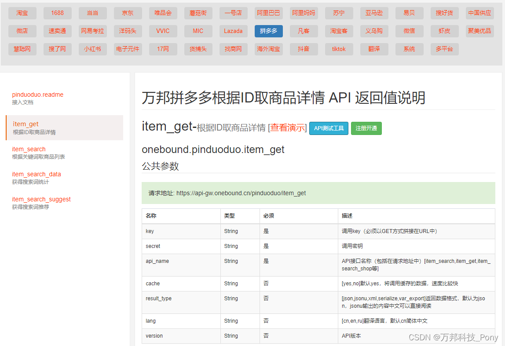Open pinduoduo.readme in the sidebar
The width and height of the screenshot is (505, 346).
tap(38, 95)
